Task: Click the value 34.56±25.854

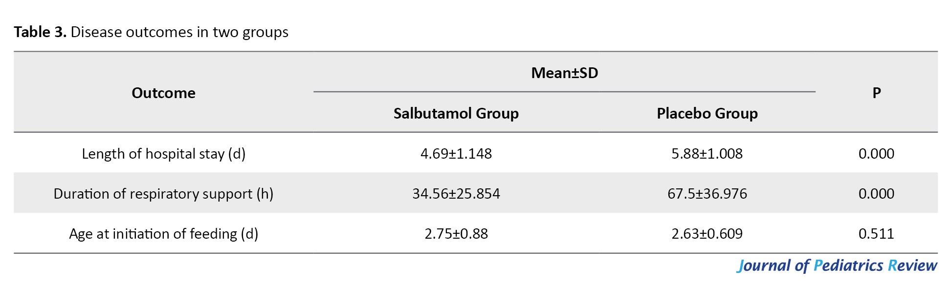Action: [456, 194]
